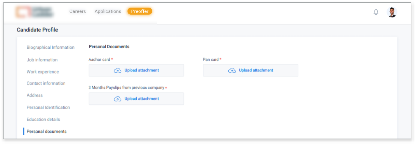Upload attachment for Pan card
This screenshot has width=416, height=145.
(251, 70)
